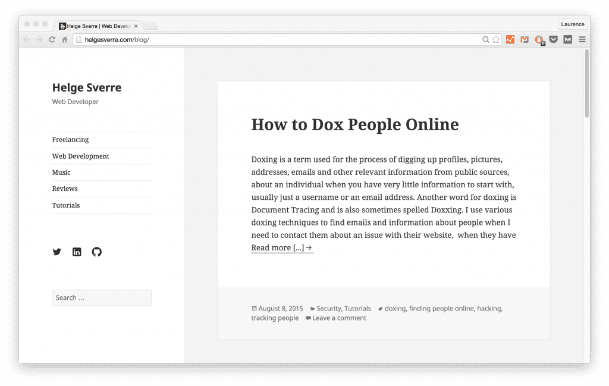Save page with the Pocket extension icon
This screenshot has width=609, height=386.
pos(554,39)
